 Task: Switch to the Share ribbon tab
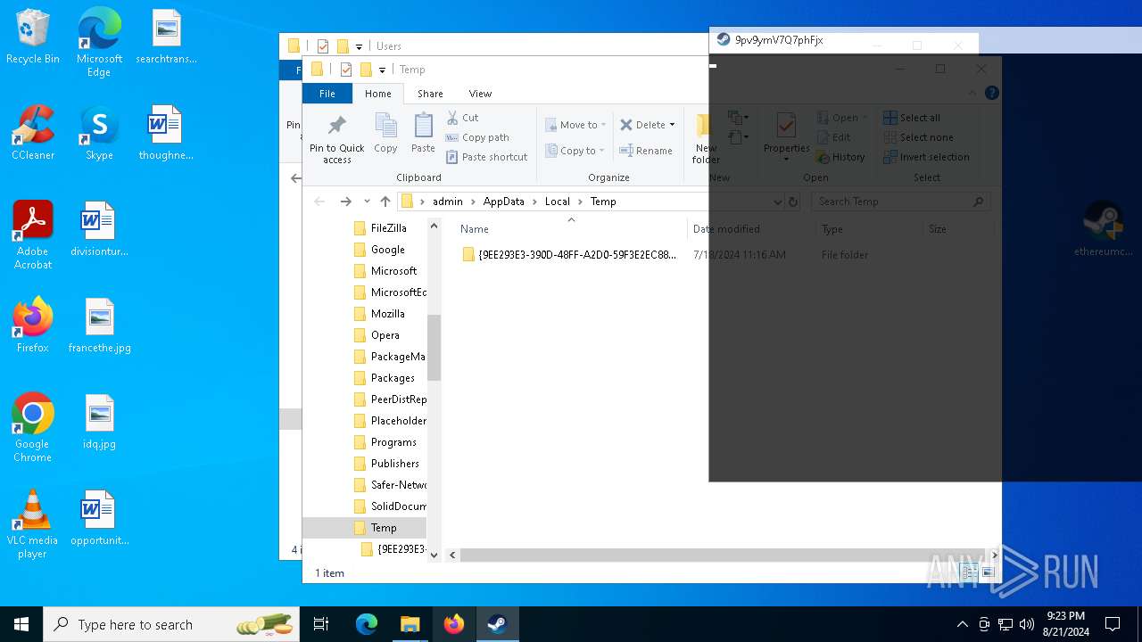pyautogui.click(x=430, y=94)
